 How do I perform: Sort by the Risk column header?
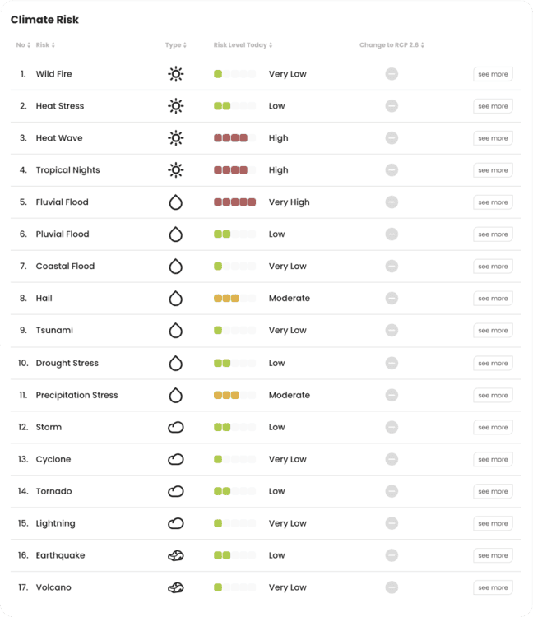pyautogui.click(x=45, y=45)
